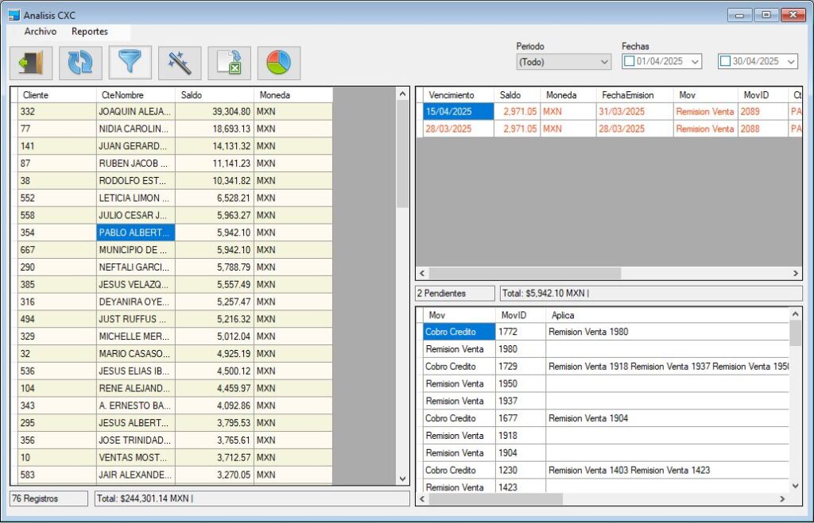Open the Reportes menu
Screen dimensions: 814x523
(89, 32)
